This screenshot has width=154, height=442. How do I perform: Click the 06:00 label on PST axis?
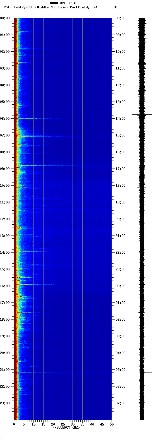pyautogui.click(x=5, y=119)
